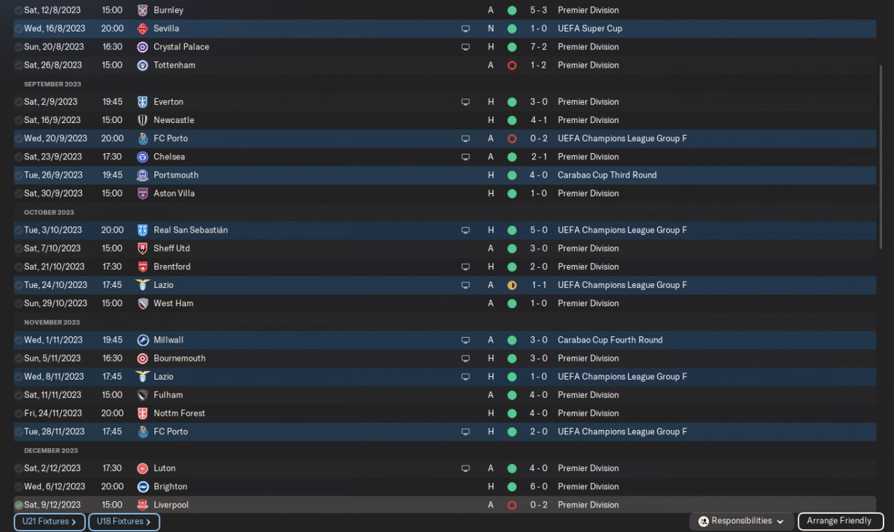This screenshot has width=894, height=532.
Task: Click the Portsmouth club crest
Action: click(x=142, y=175)
